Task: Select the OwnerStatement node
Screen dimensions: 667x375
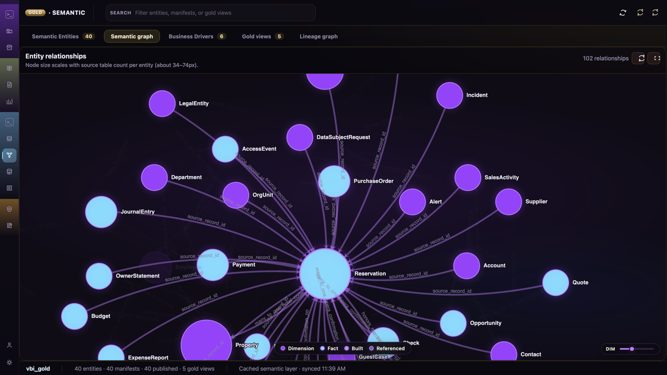Action: [x=99, y=276]
